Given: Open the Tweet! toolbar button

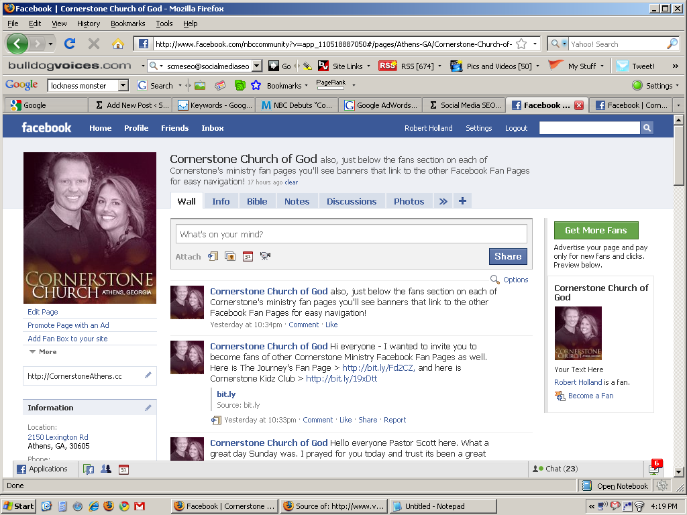Looking at the screenshot, I should [x=636, y=66].
